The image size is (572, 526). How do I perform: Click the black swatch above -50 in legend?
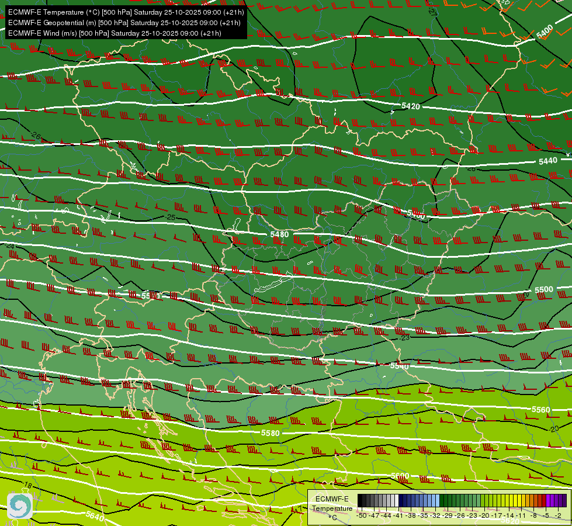360,500
